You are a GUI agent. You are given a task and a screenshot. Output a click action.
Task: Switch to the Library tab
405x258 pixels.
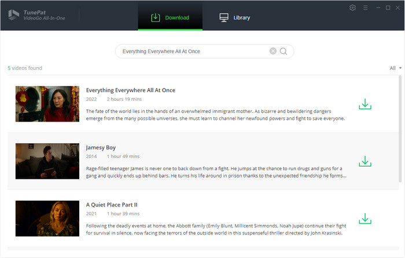[235, 17]
